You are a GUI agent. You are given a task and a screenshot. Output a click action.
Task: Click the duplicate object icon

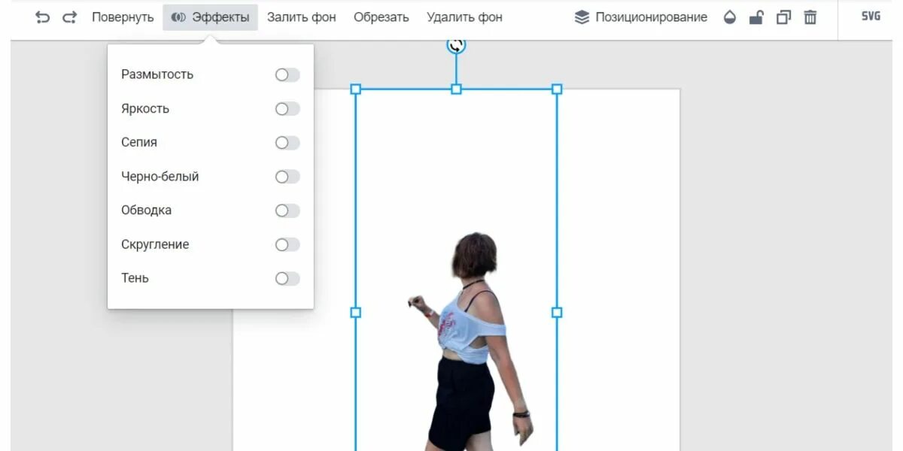pyautogui.click(x=783, y=17)
